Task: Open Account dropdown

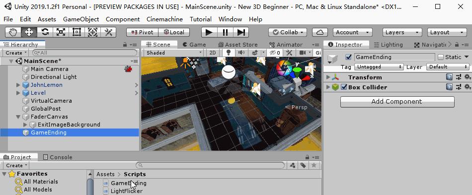Action: (x=352, y=32)
